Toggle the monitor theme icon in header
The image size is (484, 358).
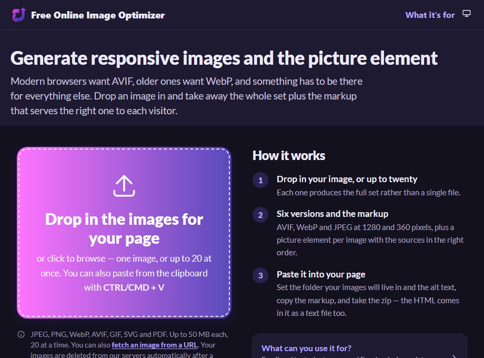467,14
